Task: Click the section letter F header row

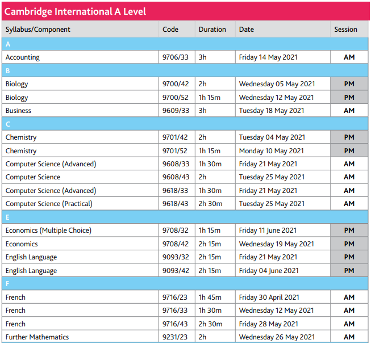Action: point(185,284)
